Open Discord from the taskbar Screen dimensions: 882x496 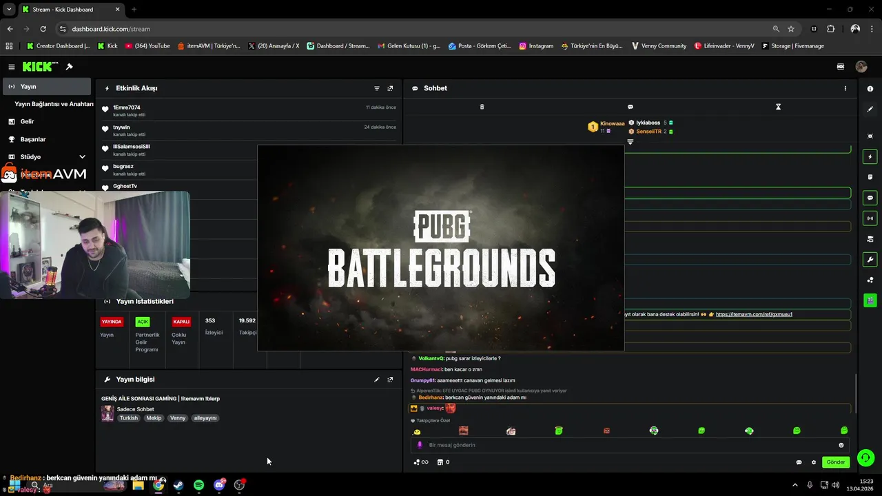click(x=219, y=485)
